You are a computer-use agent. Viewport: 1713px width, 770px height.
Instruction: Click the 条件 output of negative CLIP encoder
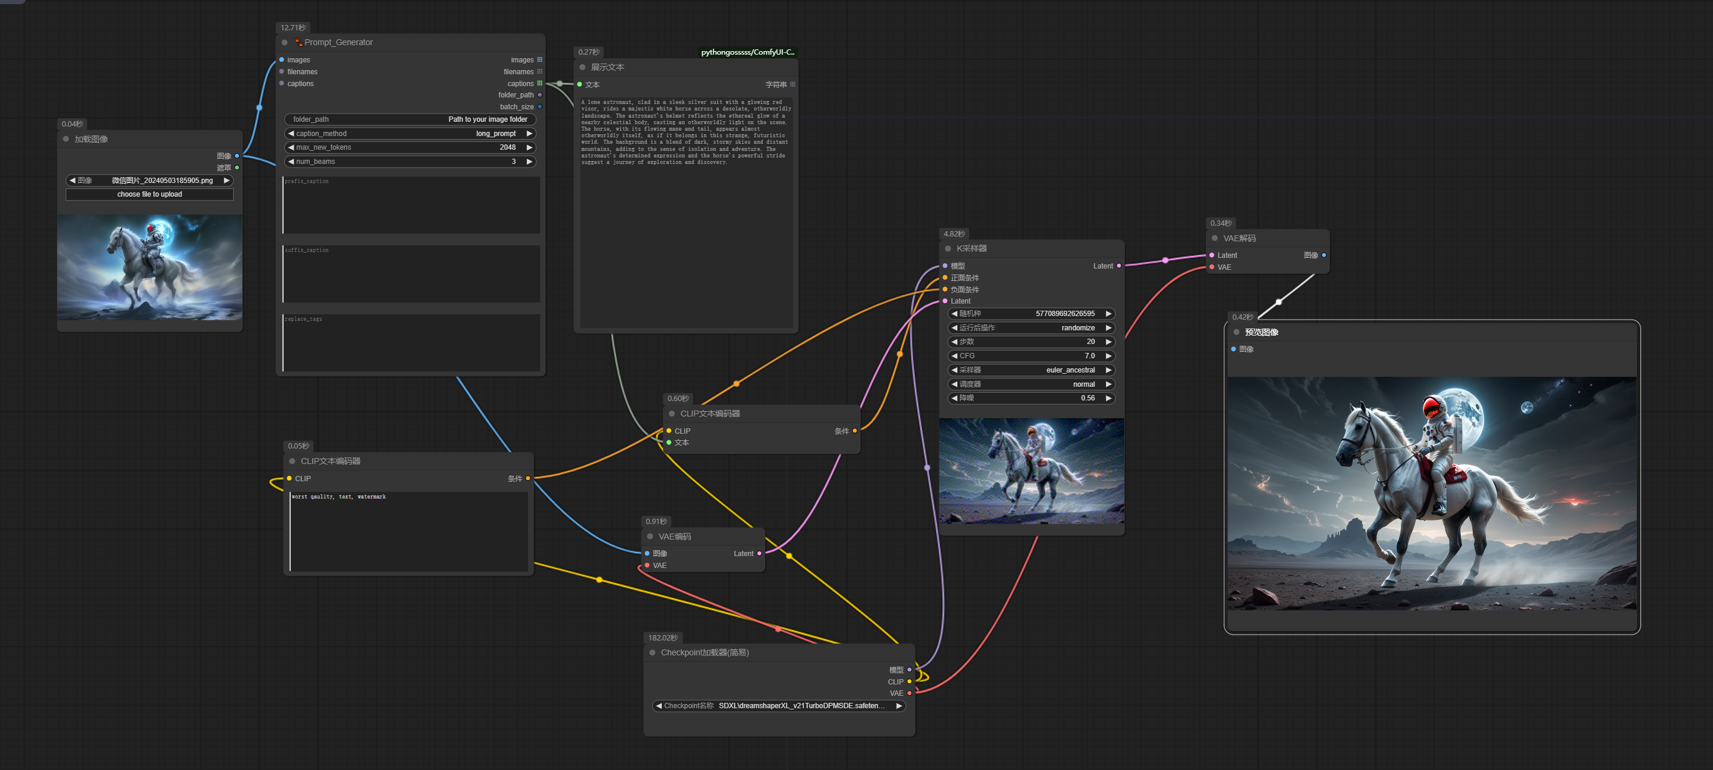(528, 478)
